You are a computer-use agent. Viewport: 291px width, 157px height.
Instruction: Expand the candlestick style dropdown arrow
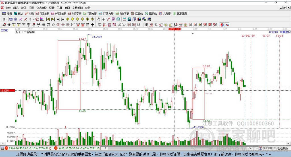[33, 19]
